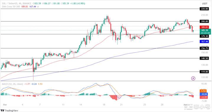Click the -5.00 MACD axis label
The height and width of the screenshot is (112, 212).
[x=204, y=101]
